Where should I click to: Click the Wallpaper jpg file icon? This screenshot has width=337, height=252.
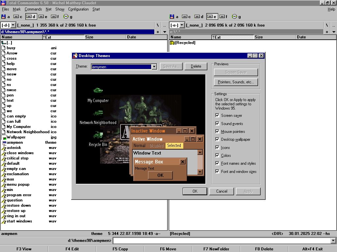(x=4, y=137)
